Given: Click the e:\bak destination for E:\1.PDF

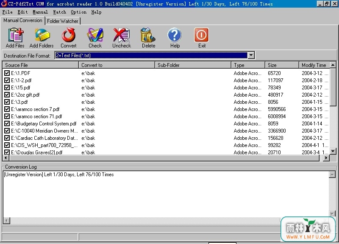Looking at the screenshot, I should (x=88, y=73).
